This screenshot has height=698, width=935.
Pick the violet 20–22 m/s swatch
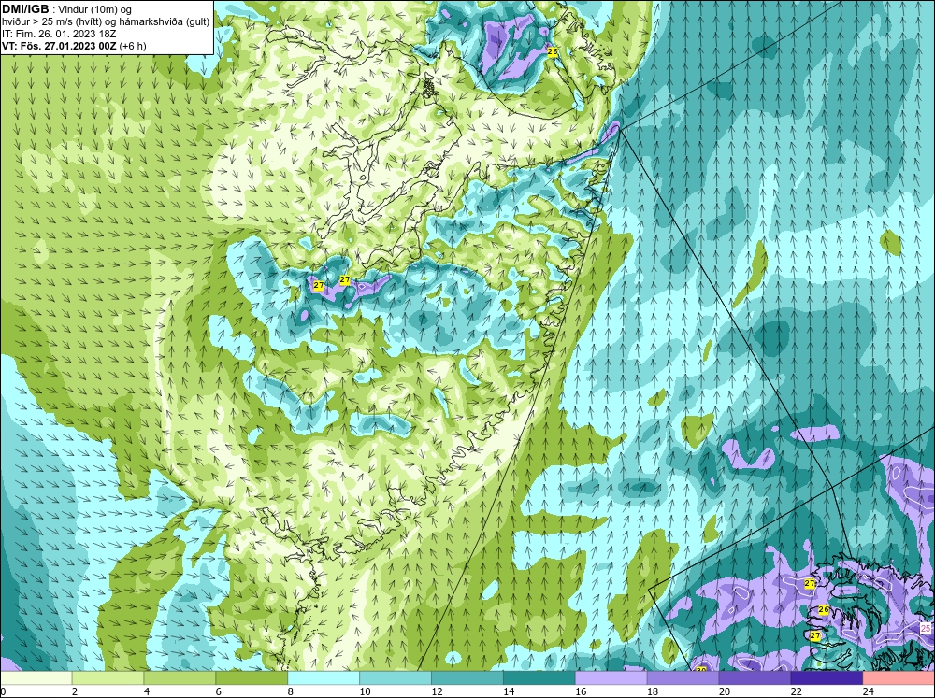[x=755, y=678]
